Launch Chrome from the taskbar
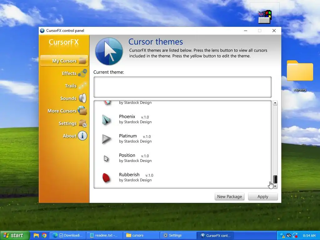The height and width of the screenshot is (240, 320). click(x=44, y=235)
